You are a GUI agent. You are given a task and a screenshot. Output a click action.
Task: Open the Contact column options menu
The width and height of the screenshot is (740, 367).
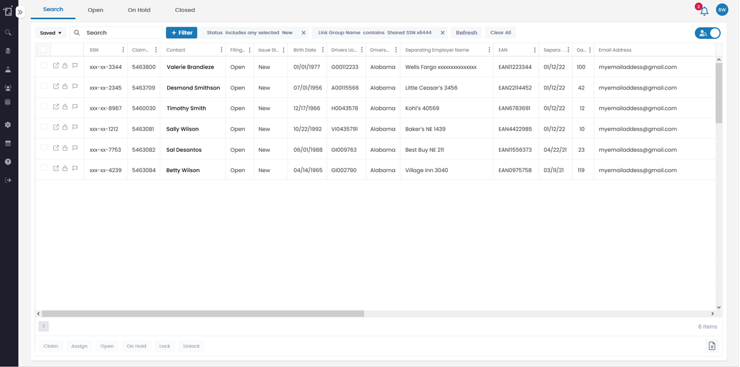click(221, 50)
